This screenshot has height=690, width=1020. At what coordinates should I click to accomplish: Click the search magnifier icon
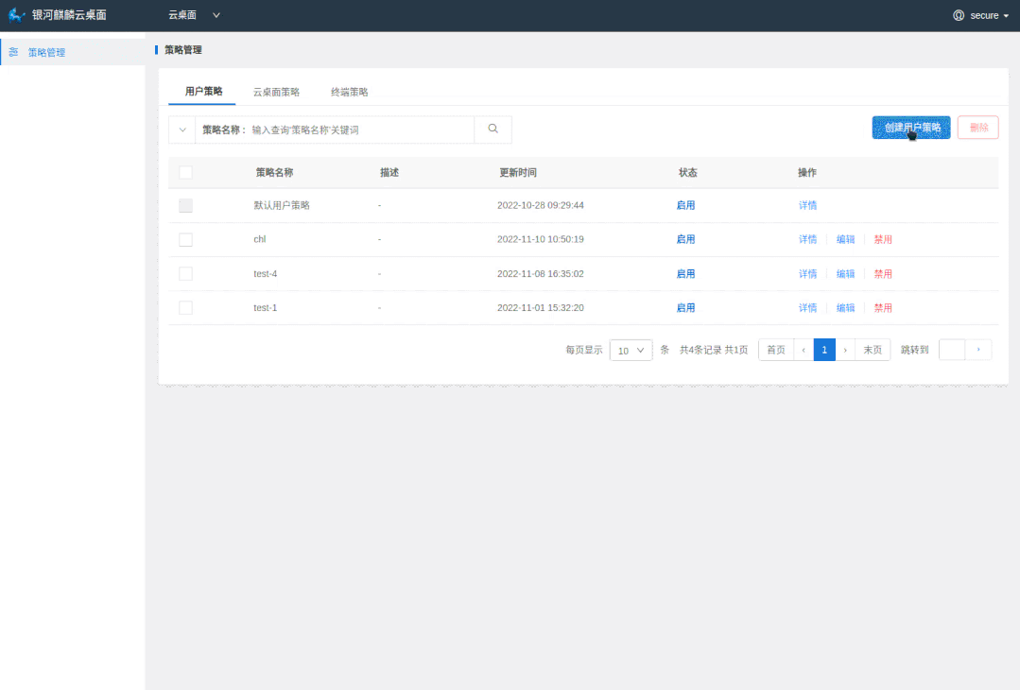[493, 129]
